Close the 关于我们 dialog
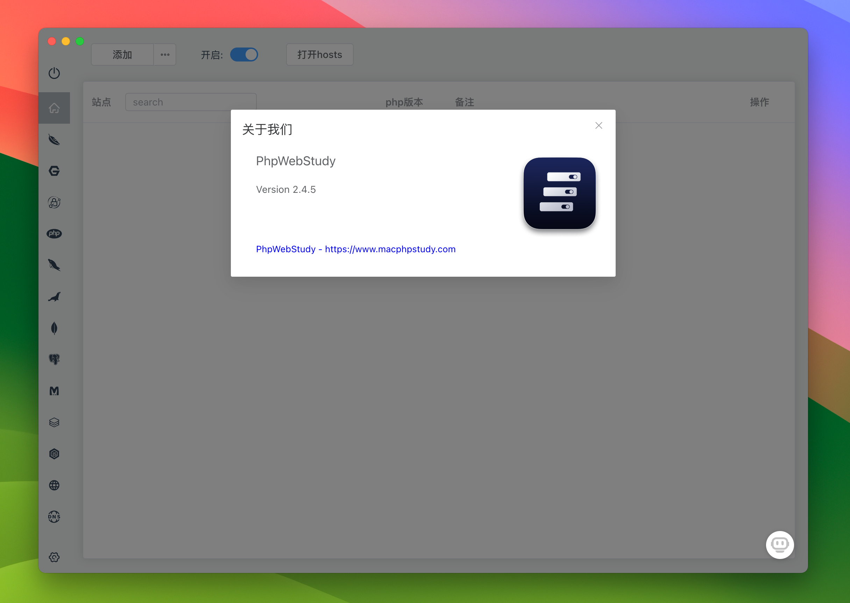Image resolution: width=850 pixels, height=603 pixels. point(598,125)
